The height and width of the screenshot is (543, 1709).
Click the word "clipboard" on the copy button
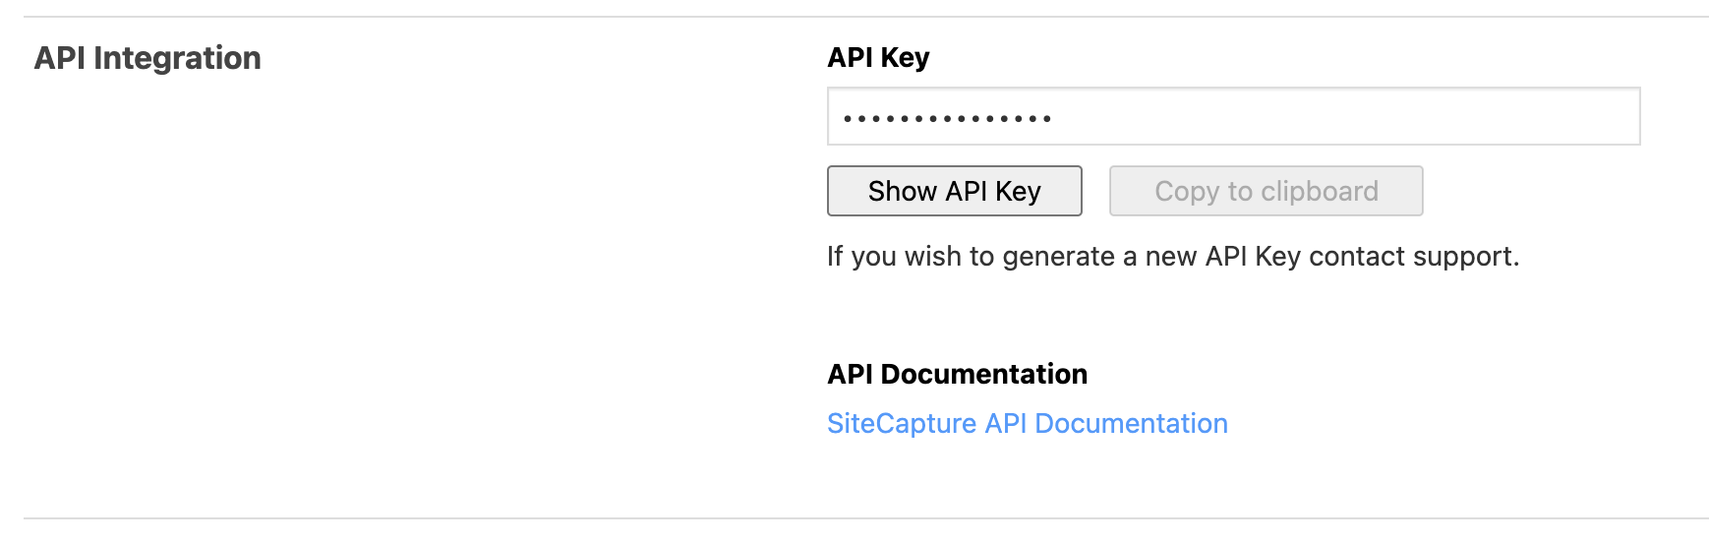(1319, 191)
